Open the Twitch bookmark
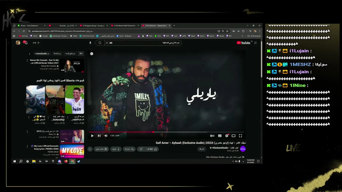This screenshot has width=342, height=192. (34, 36)
